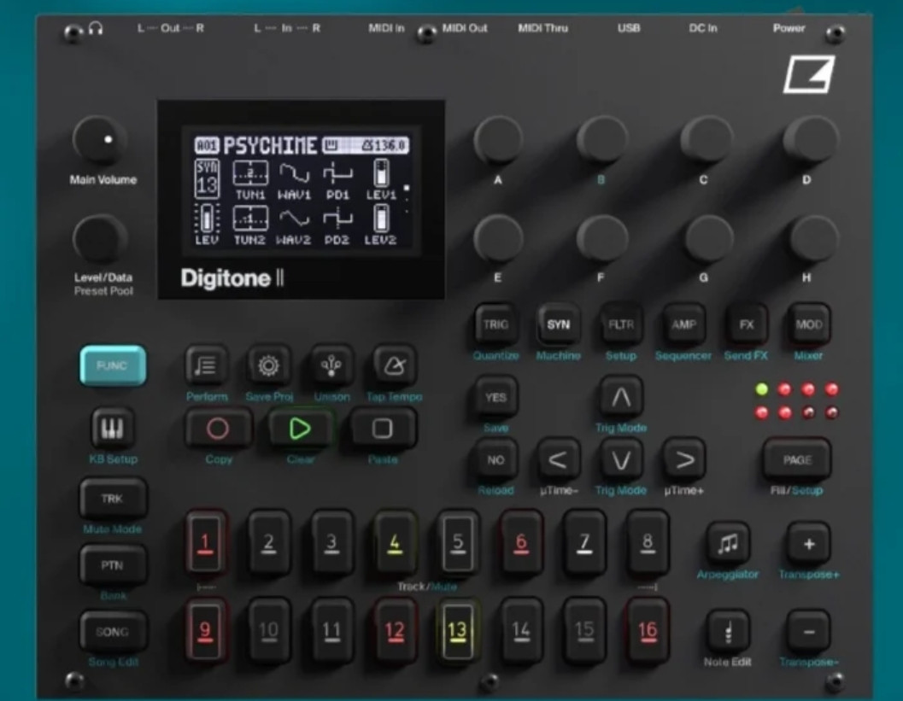Open the FLTR parameter page
The image size is (903, 701).
click(x=620, y=325)
